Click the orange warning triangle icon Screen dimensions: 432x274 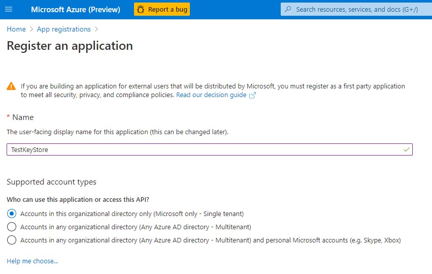pyautogui.click(x=11, y=86)
